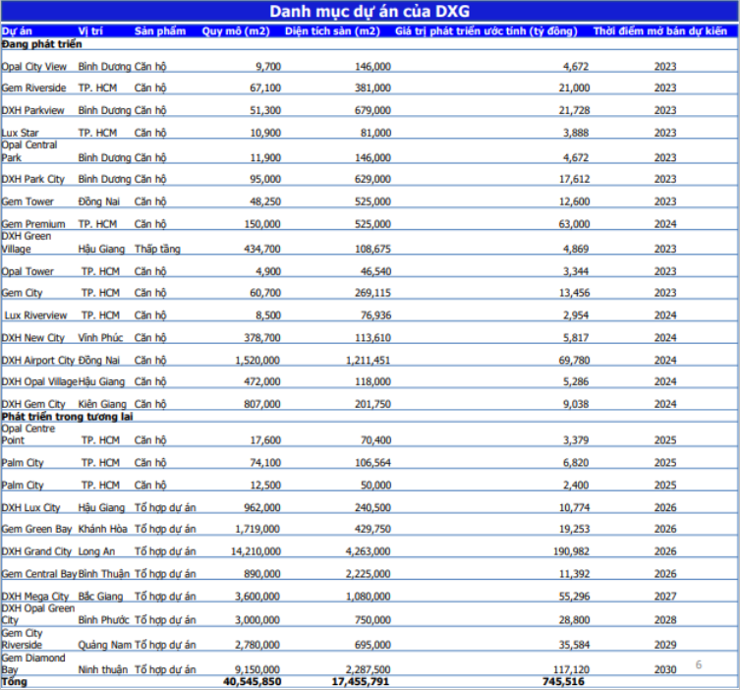Click the 'Tổng' total row label
The image size is (740, 690).
[15, 681]
